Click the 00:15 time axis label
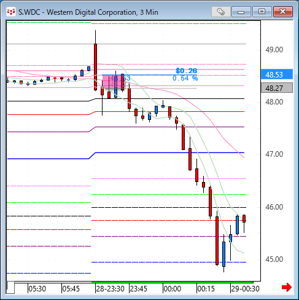299x300 pixels. (x=206, y=289)
